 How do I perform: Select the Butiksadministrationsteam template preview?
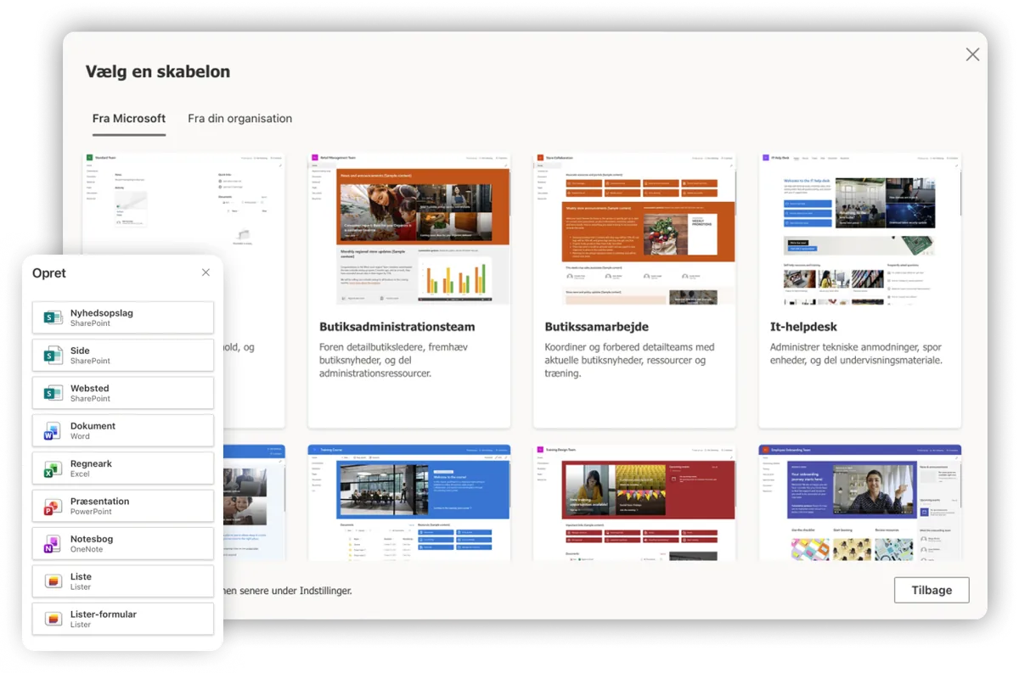(x=409, y=229)
